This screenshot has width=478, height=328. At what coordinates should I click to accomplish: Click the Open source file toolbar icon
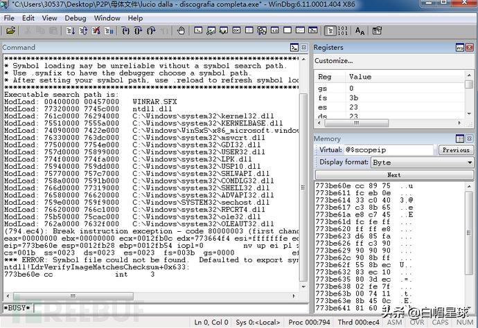11,30
